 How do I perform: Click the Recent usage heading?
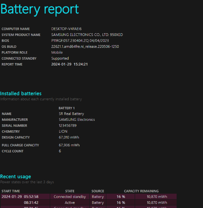click(16, 176)
